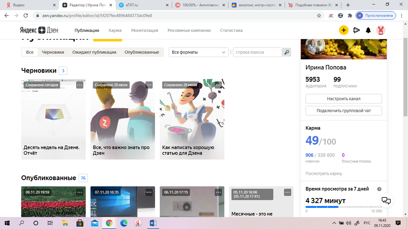Open three-dots menu on 07.11.20 16:35 publication
This screenshot has width=408, height=229.
click(x=149, y=192)
